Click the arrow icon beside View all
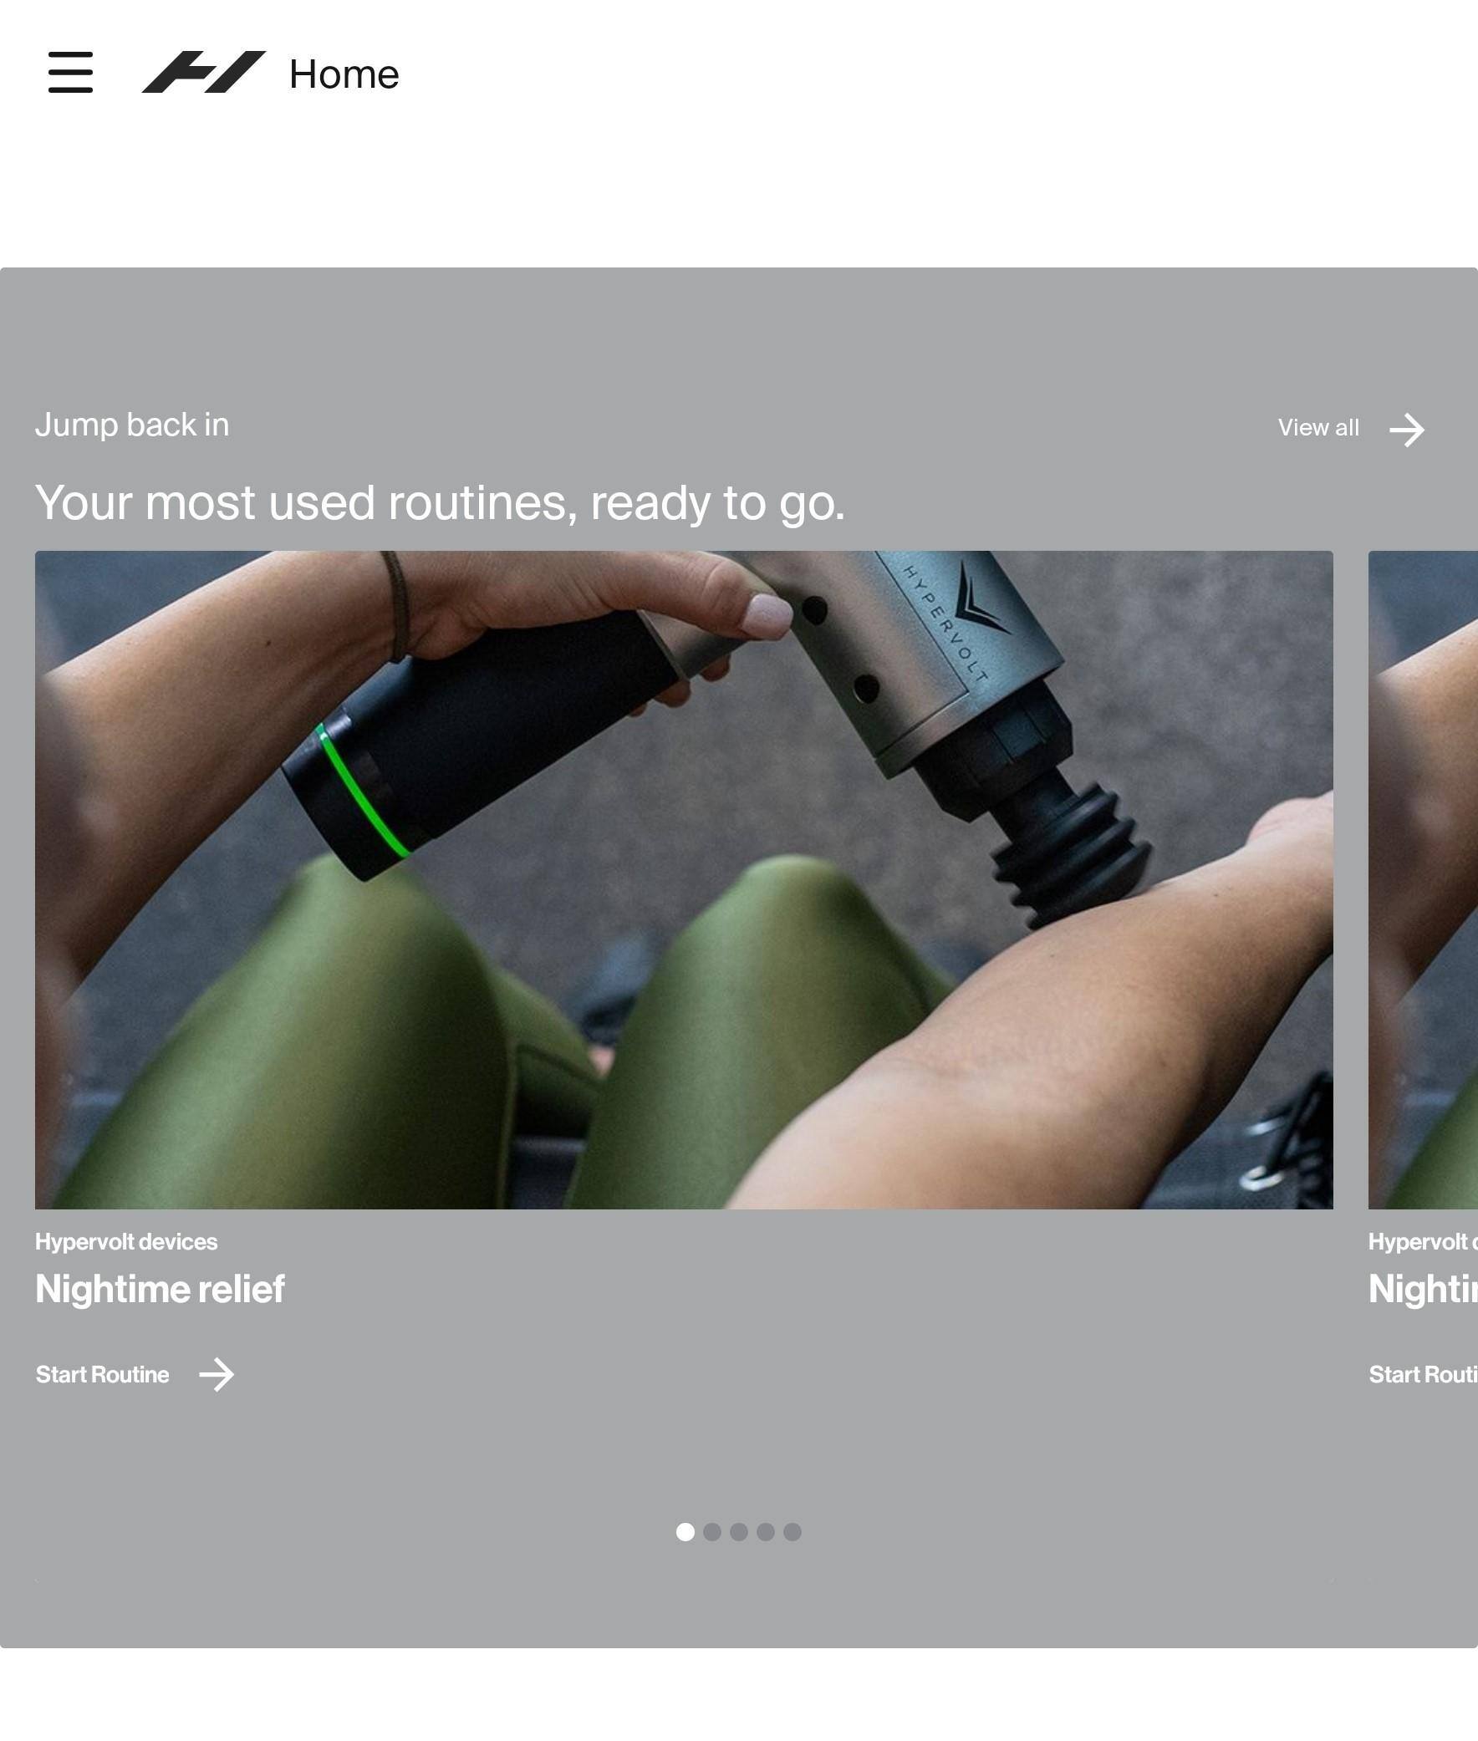1478x1741 pixels. [1406, 430]
